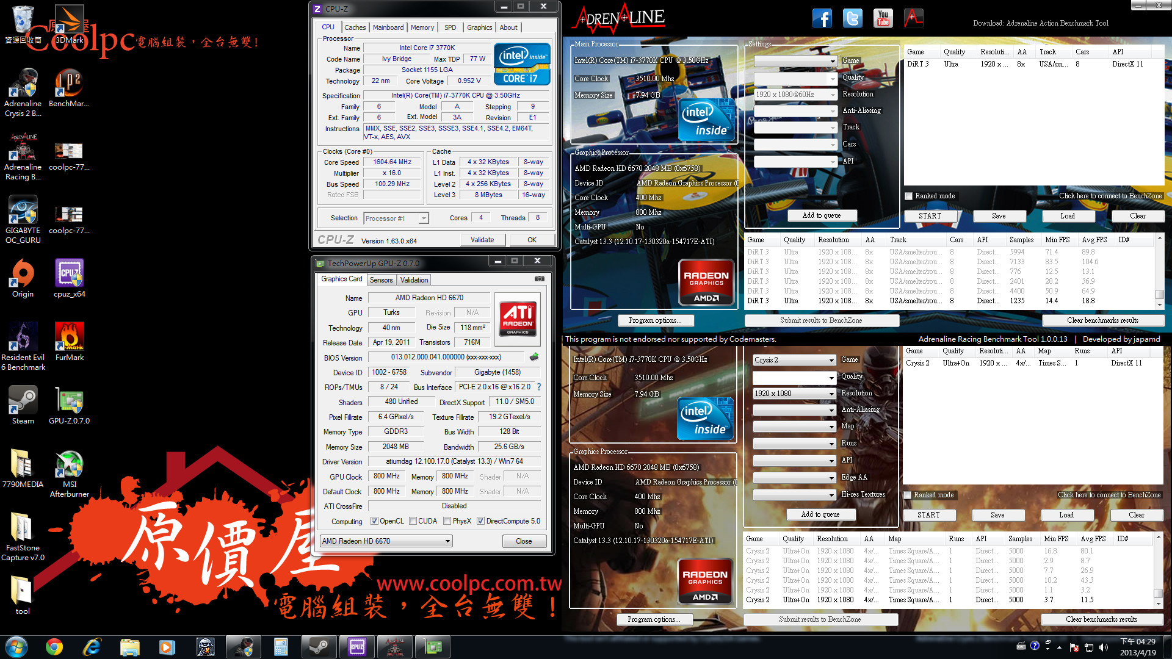Launch Adrenaline Crysis 2 Benchmark shortcut
1172x659 pixels.
[x=23, y=92]
